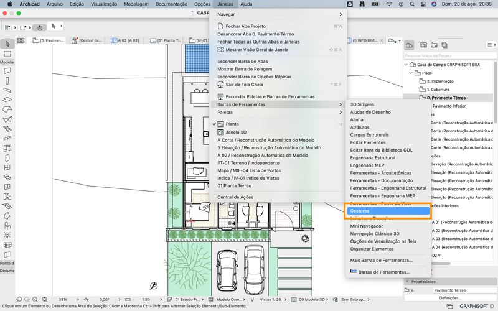Click the orientation north compass icon
Image resolution: width=498 pixels, height=311 pixels.
coord(154,285)
